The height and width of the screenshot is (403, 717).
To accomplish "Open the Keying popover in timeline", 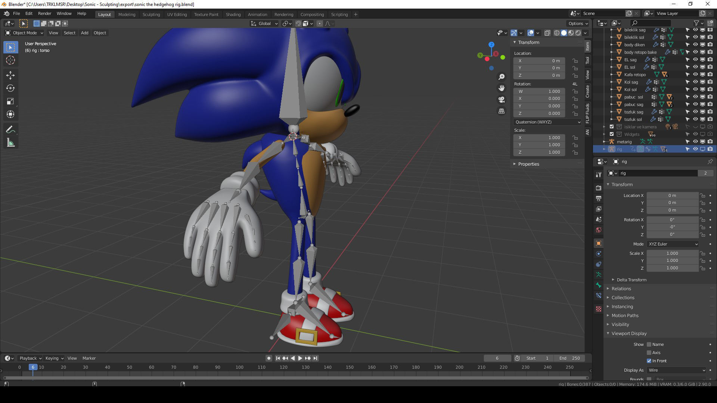I will [x=54, y=358].
